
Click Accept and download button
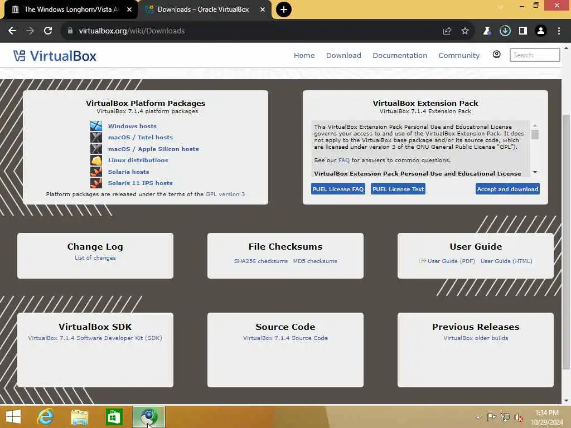[x=507, y=189]
